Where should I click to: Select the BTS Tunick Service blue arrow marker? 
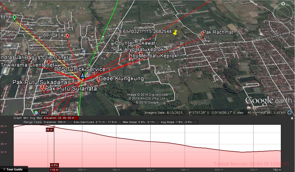point(83,75)
